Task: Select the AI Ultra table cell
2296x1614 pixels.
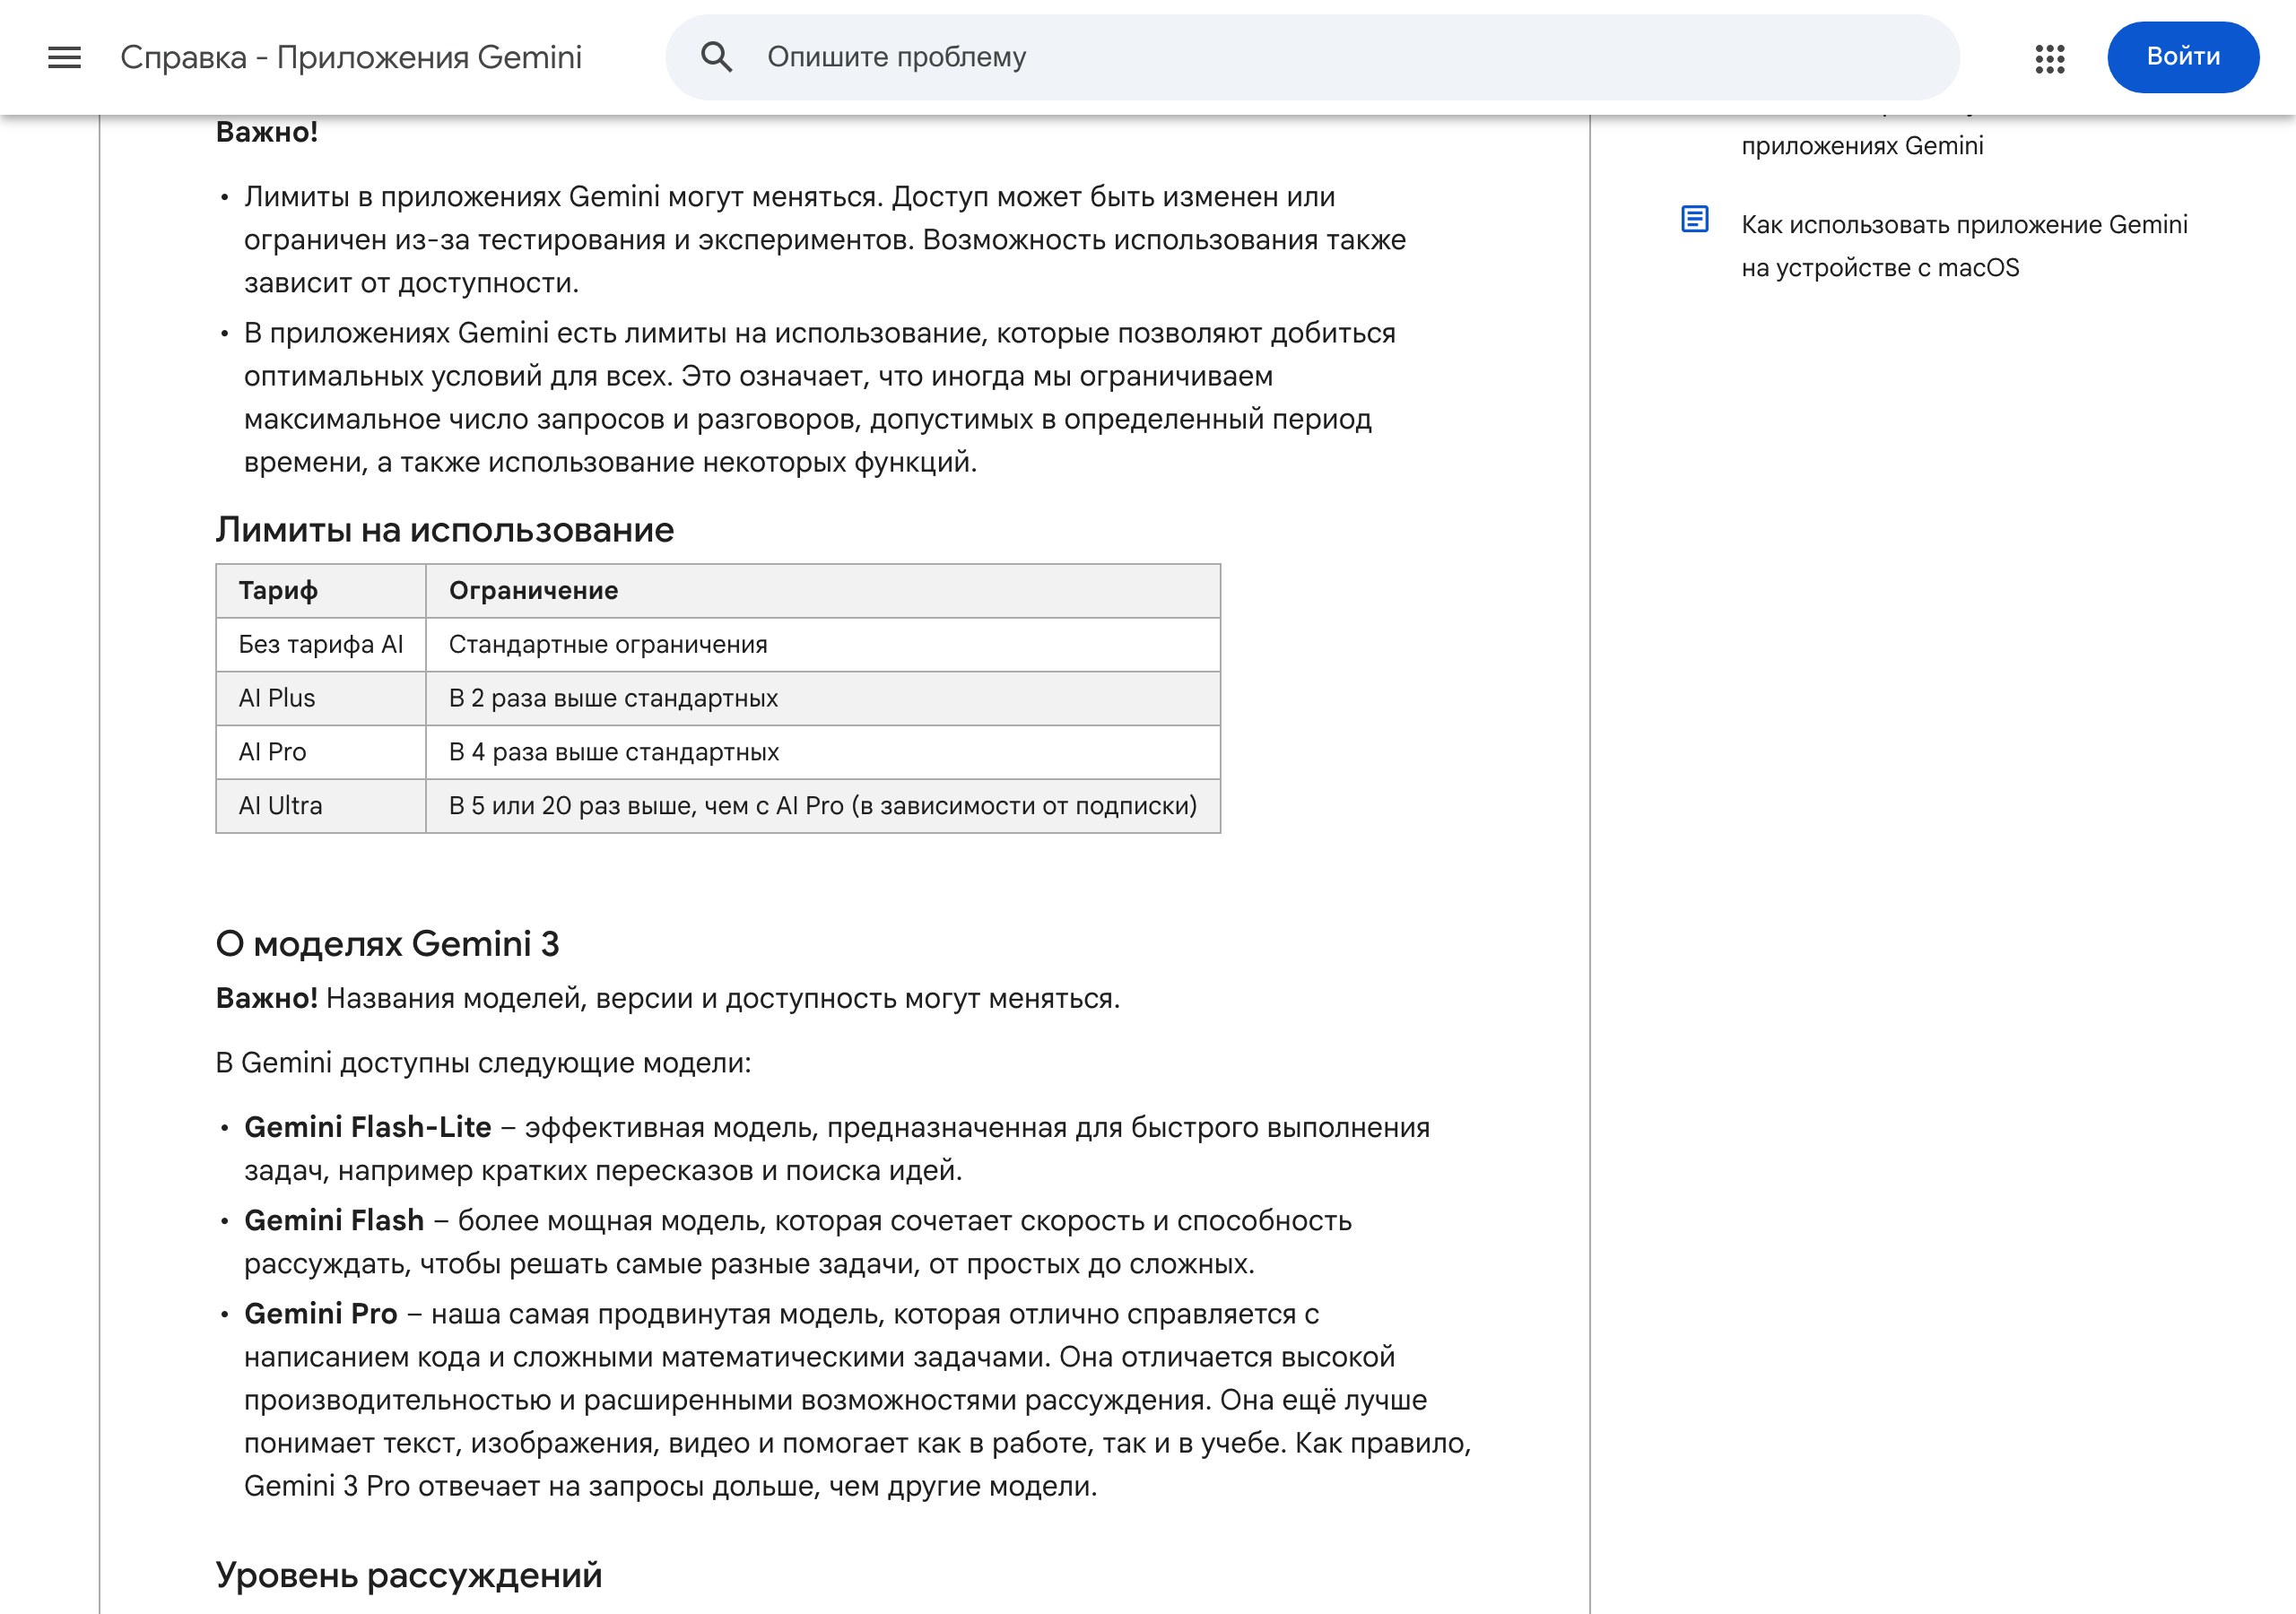Action: tap(321, 807)
